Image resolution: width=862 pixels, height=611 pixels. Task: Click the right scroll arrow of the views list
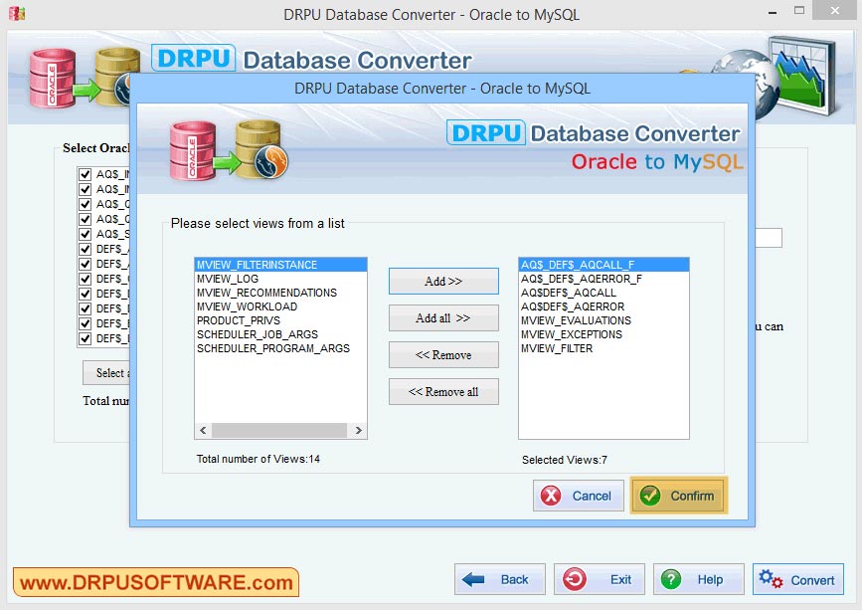point(360,430)
